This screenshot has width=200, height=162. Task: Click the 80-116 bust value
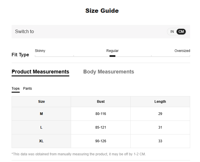coord(101,114)
